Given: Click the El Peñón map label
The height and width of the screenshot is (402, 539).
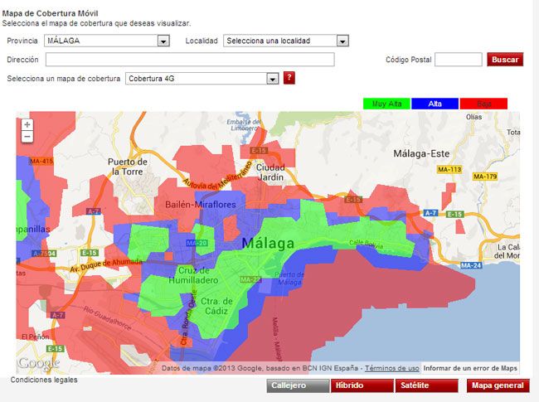Looking at the screenshot, I should 36,337.
